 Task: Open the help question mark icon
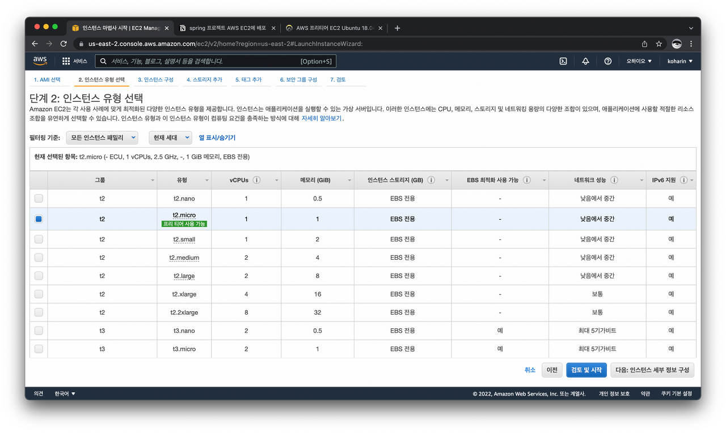[608, 61]
